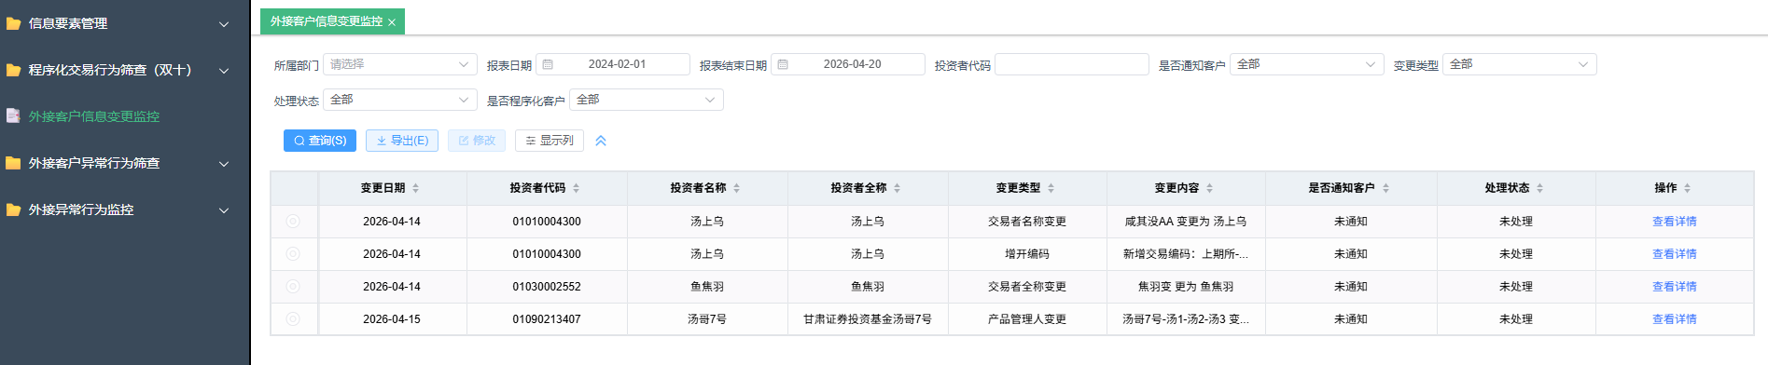The image size is (1768, 365).
Task: Open 查看详情 for 增开编码 row
Action: click(1675, 254)
